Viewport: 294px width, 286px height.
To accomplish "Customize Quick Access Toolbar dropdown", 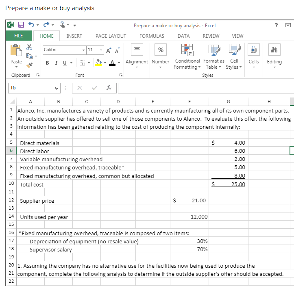I will click(x=74, y=25).
